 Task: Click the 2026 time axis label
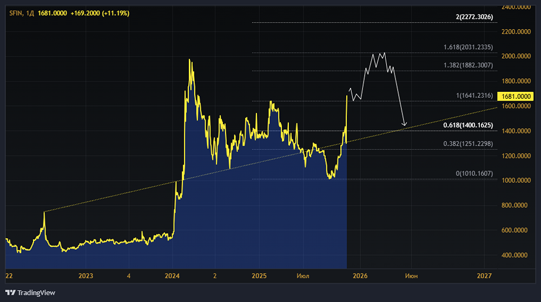pyautogui.click(x=360, y=276)
